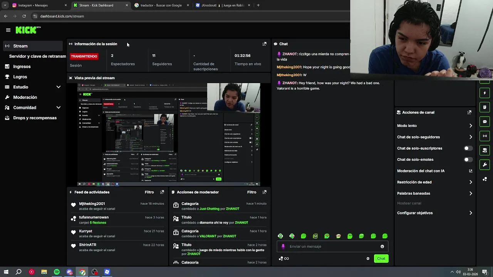Open the Feed de actividades Filtro
Viewport: 493px width, 277px height.
point(149,192)
